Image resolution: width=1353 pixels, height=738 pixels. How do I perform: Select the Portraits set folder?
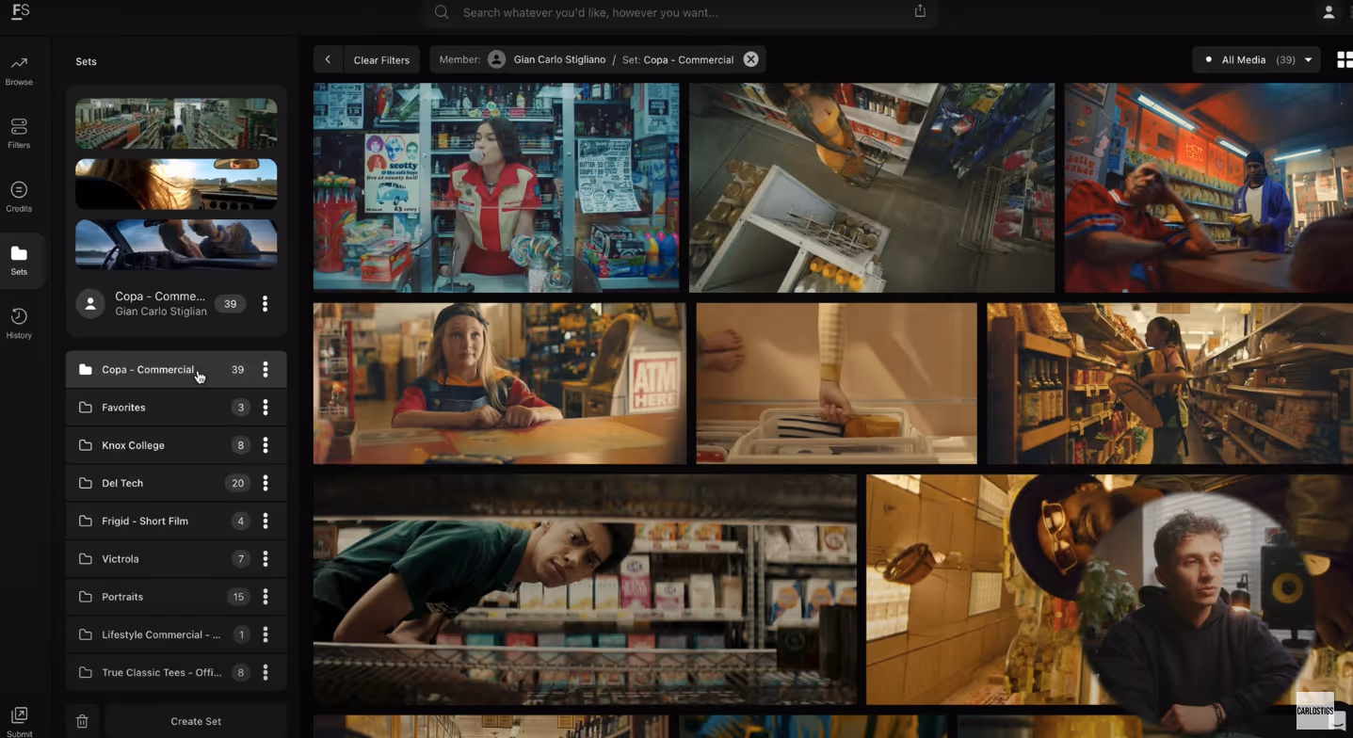[x=176, y=597]
